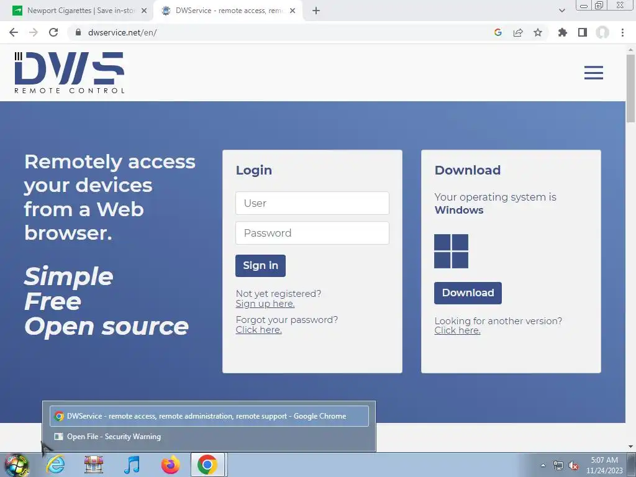Screen dimensions: 636x477
Task: Click the address bar URL
Action: coord(122,32)
